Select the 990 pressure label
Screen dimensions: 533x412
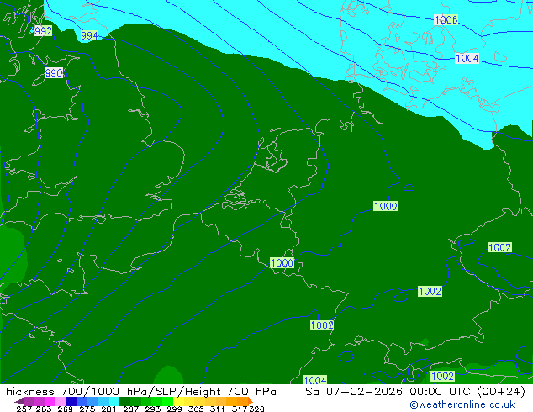pyautogui.click(x=54, y=73)
